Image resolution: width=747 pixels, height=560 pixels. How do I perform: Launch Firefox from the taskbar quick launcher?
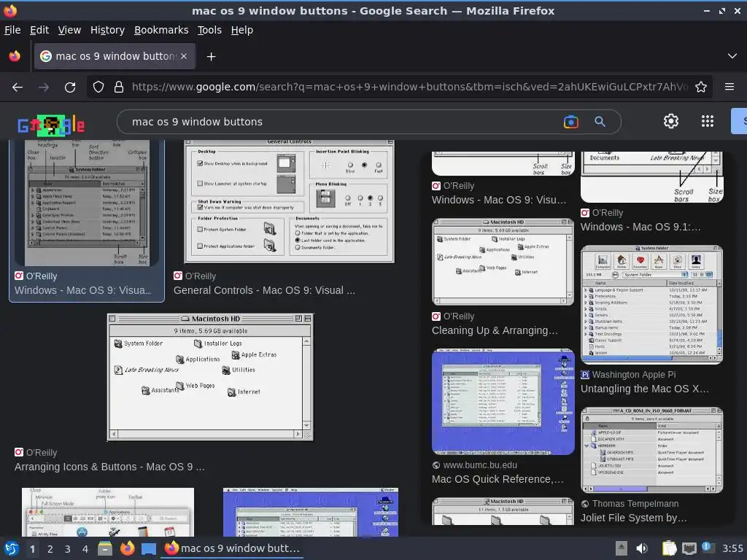click(x=127, y=548)
